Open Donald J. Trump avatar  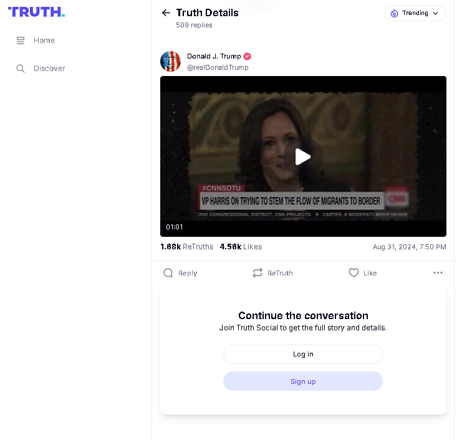point(170,61)
